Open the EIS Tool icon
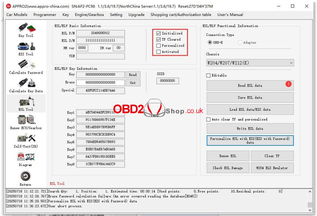 click(x=26, y=49)
